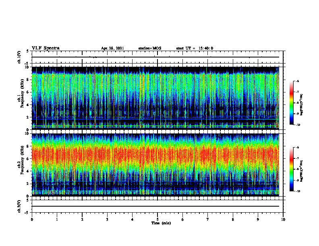The height and width of the screenshot is (246, 319).
Task: Click the "5" tick on the time axis
Action: [x=157, y=219]
